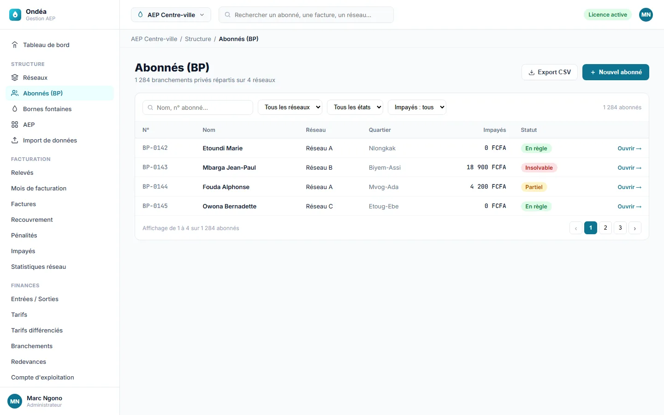The image size is (664, 415).
Task: Go to Réseaux in the sidebar
Action: point(59,77)
